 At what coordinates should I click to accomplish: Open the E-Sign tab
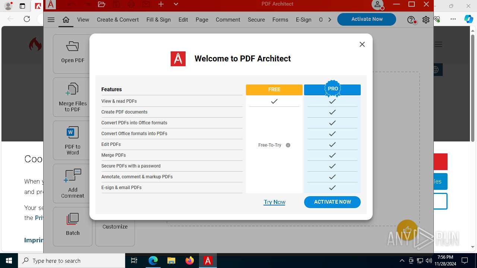[304, 20]
